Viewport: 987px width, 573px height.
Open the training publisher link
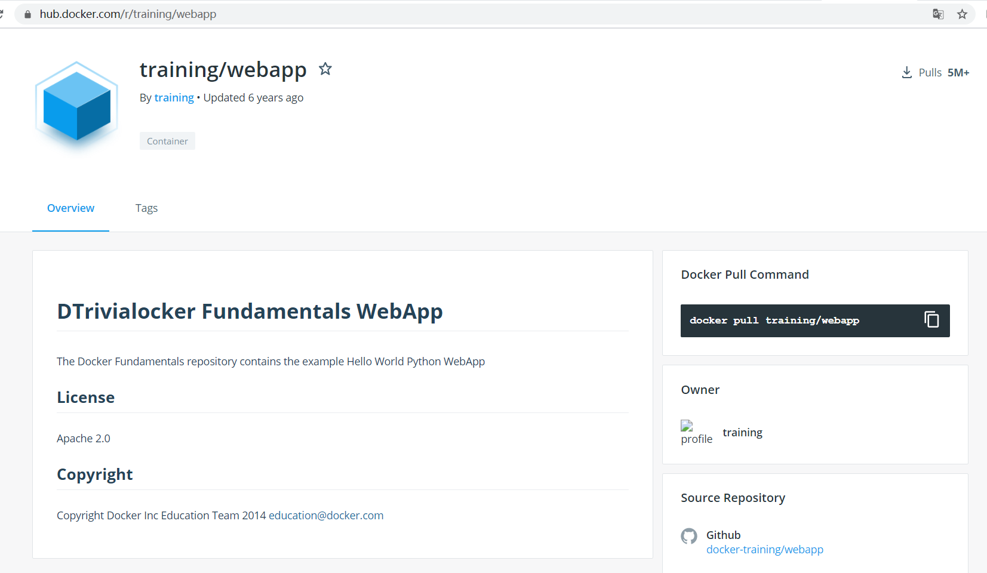pyautogui.click(x=174, y=97)
